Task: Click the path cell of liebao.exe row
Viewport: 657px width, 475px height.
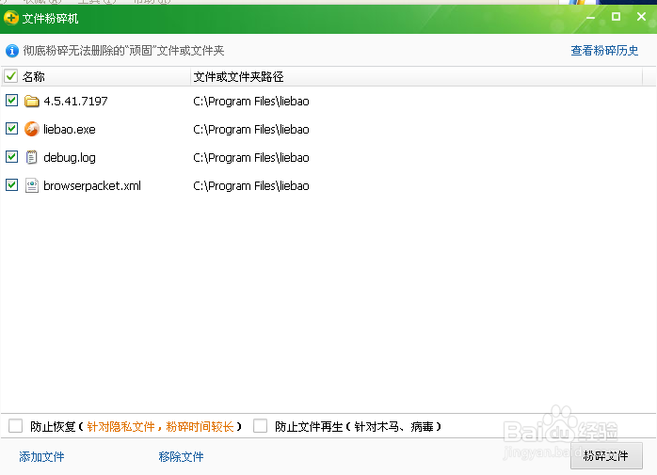Action: (251, 130)
